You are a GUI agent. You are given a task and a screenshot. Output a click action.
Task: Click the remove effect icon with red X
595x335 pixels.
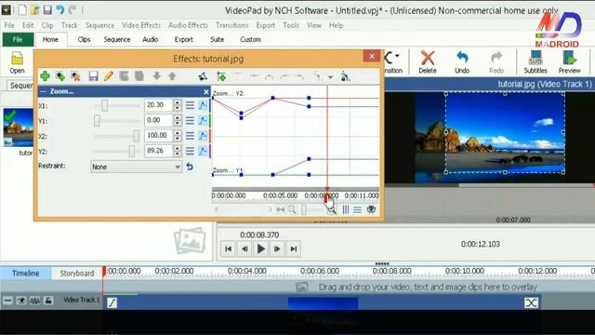point(75,76)
